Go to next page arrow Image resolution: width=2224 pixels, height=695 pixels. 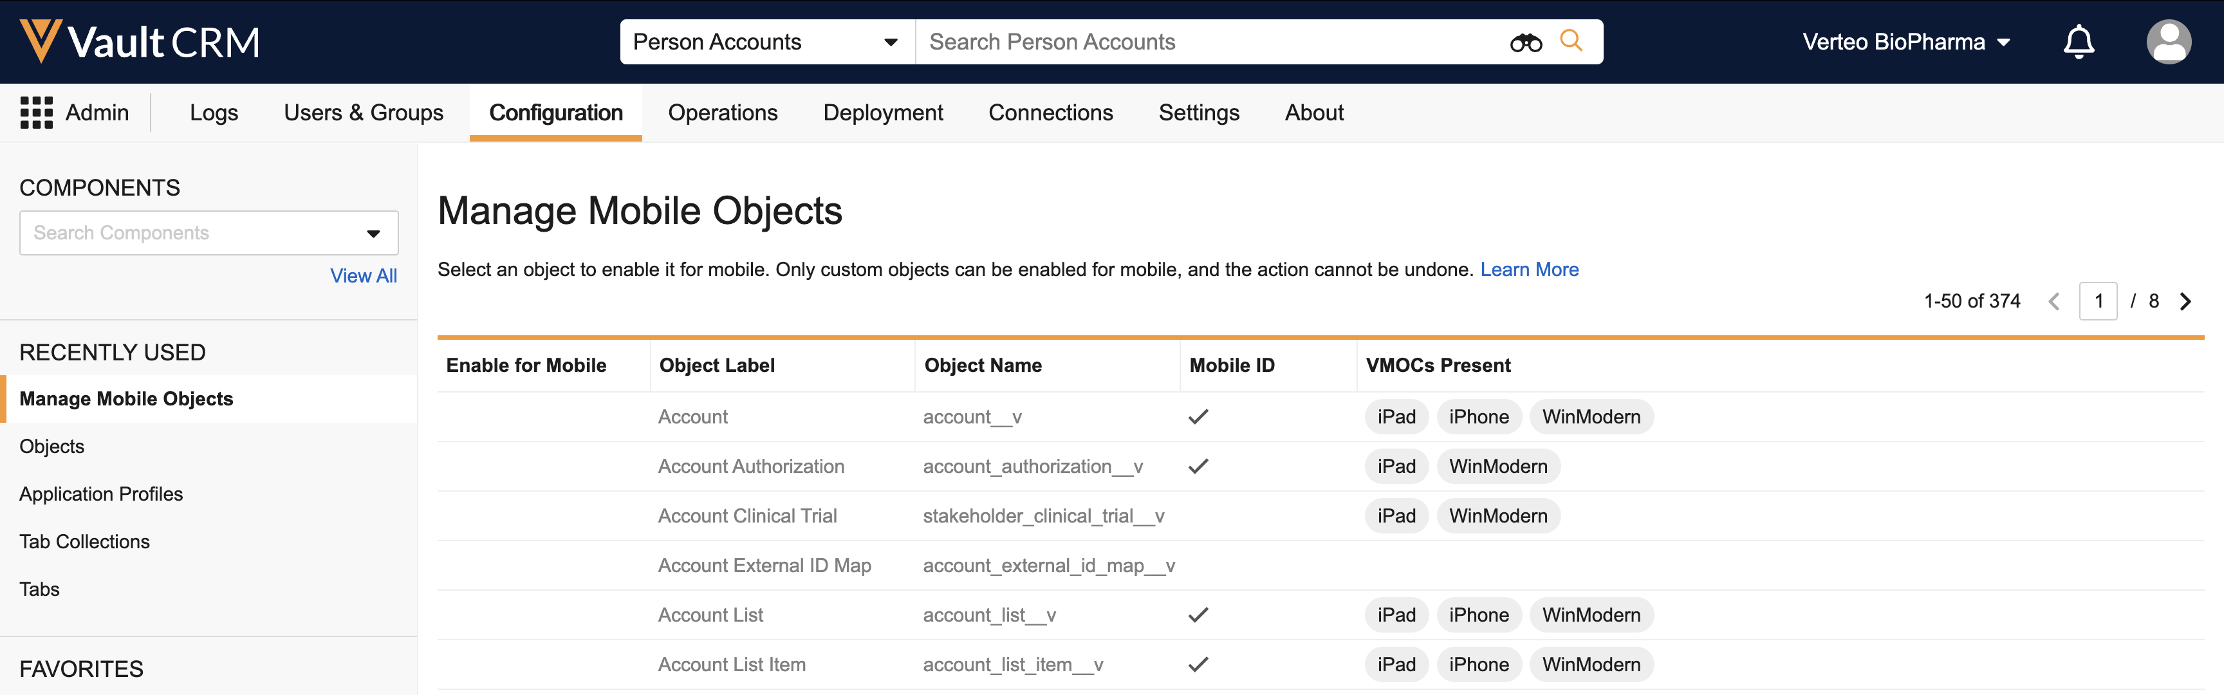click(x=2185, y=301)
